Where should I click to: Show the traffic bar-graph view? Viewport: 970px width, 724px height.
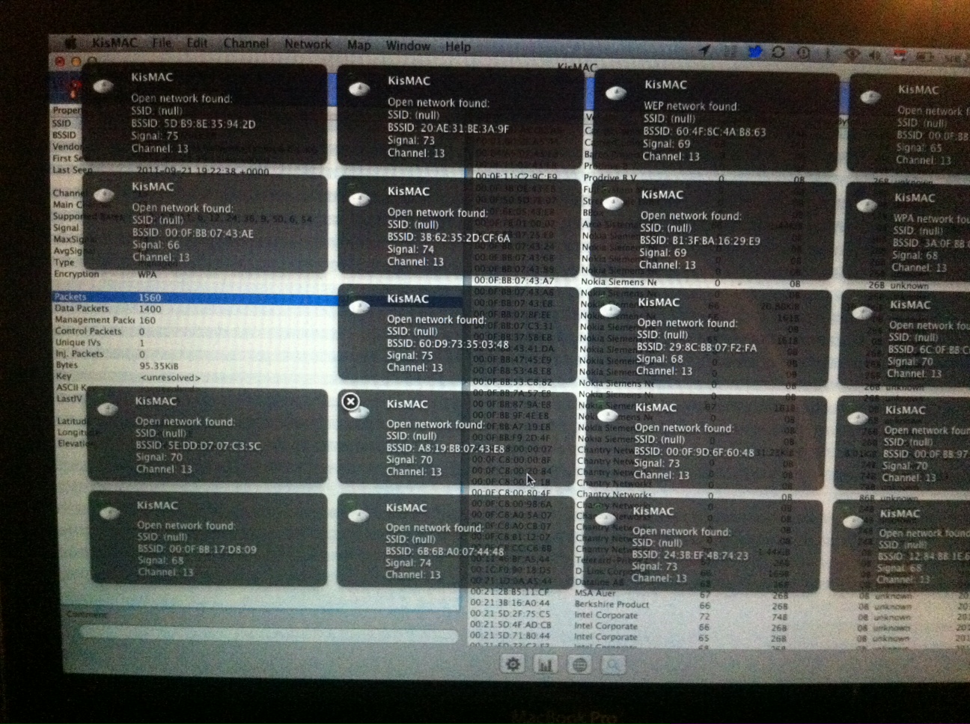point(546,663)
